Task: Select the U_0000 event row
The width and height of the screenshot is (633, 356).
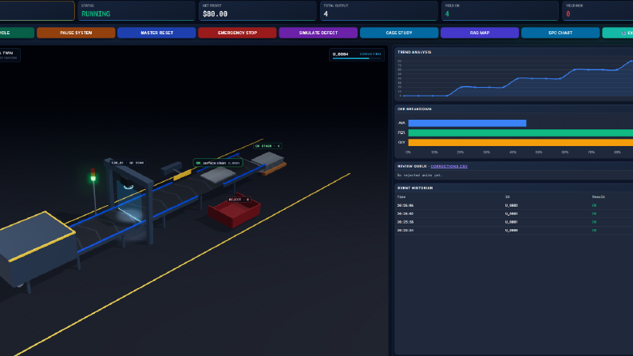Action: 513,231
